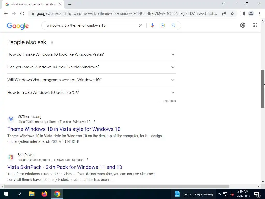Open the Chrome profile avatar

click(x=251, y=13)
